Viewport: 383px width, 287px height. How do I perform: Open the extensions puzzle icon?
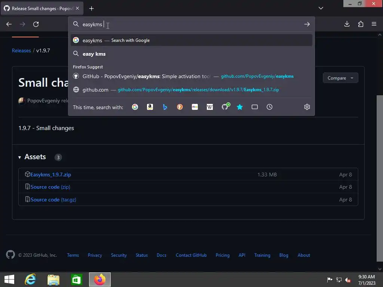pos(361,24)
